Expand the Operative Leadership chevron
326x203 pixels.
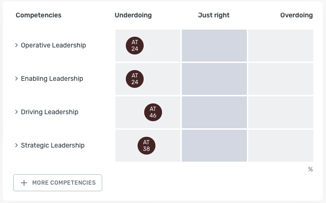16,45
